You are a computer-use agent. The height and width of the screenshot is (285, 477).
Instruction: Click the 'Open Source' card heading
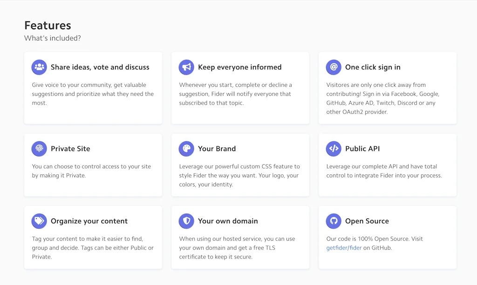tap(367, 221)
